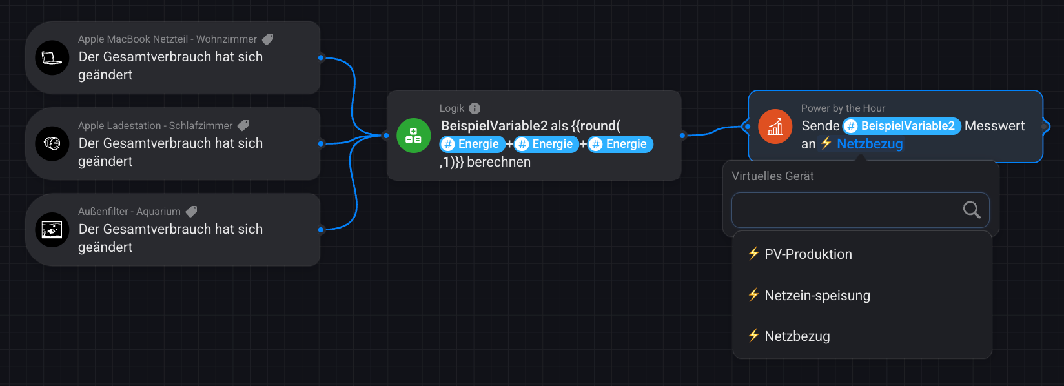Click the Power by the Hour heading

(843, 108)
